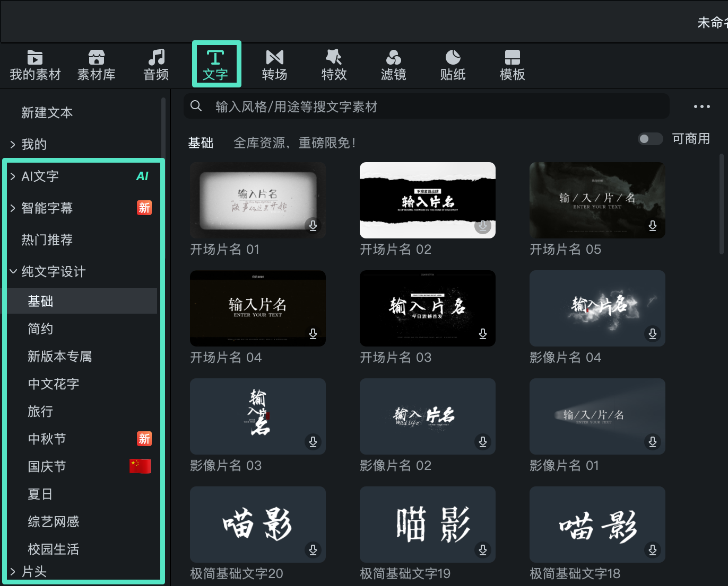The image size is (728, 586).
Task: Download 极简基础文字19 via its download icon
Action: pos(483,550)
